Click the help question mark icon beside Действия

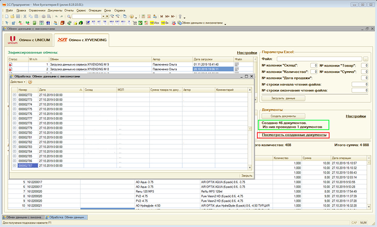click(30, 82)
